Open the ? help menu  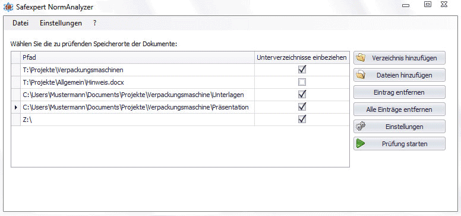pos(94,23)
